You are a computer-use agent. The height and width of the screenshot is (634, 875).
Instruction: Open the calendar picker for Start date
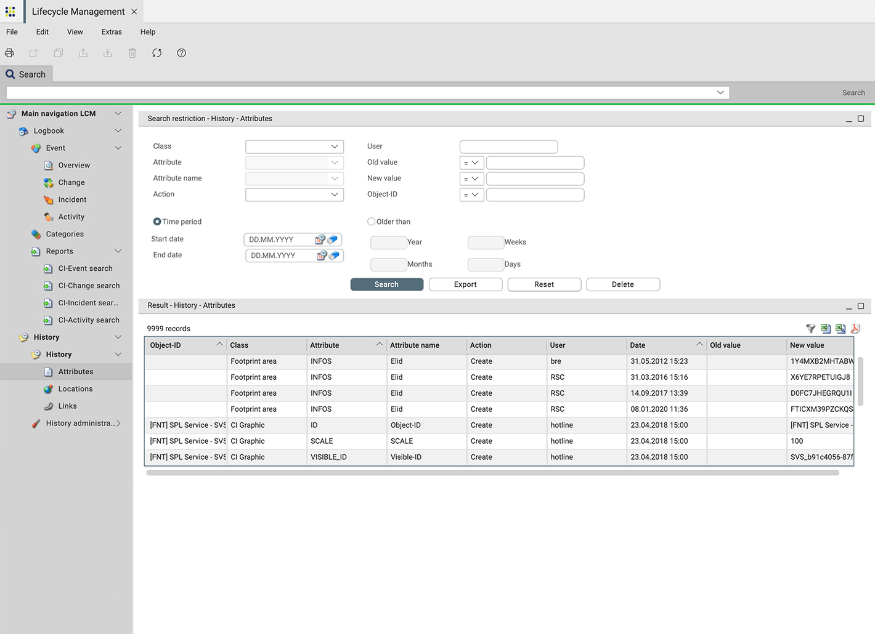point(321,239)
